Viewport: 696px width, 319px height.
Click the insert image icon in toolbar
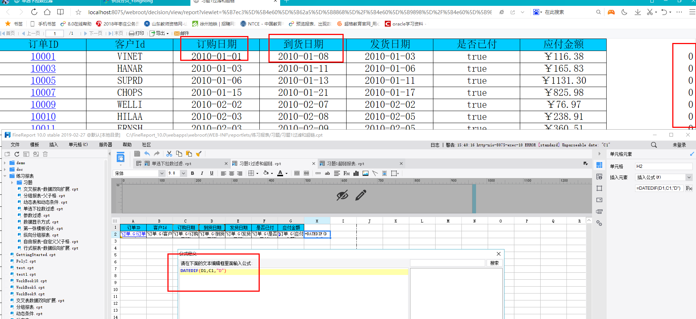click(366, 173)
